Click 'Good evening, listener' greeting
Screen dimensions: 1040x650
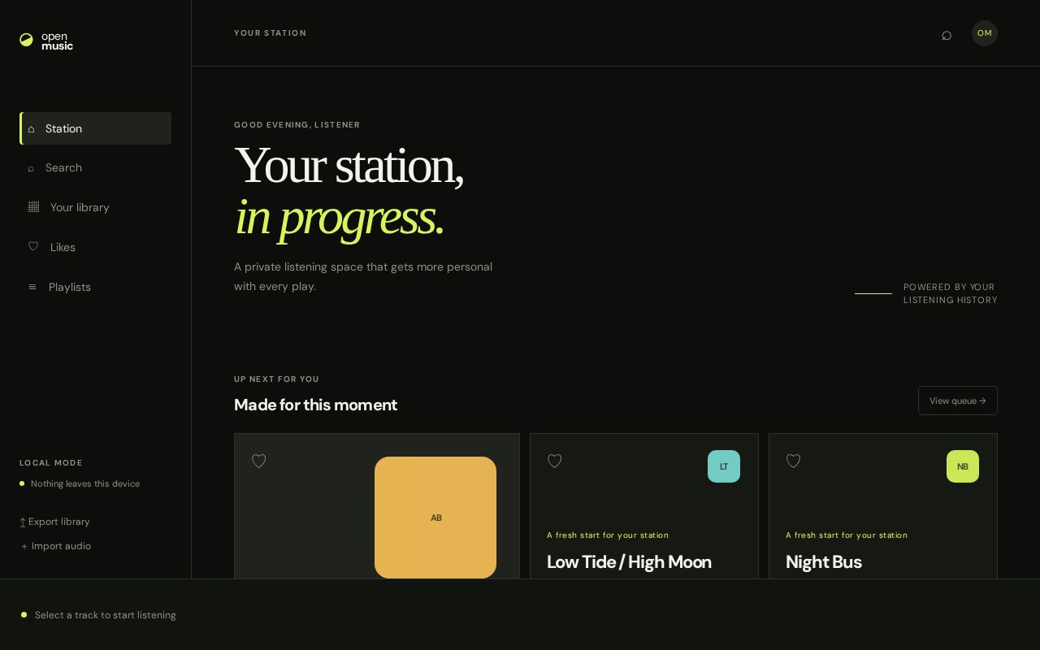[297, 125]
